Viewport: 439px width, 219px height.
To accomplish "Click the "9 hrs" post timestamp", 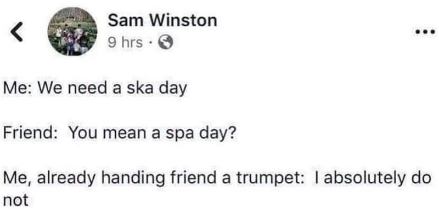I will click(x=125, y=43).
